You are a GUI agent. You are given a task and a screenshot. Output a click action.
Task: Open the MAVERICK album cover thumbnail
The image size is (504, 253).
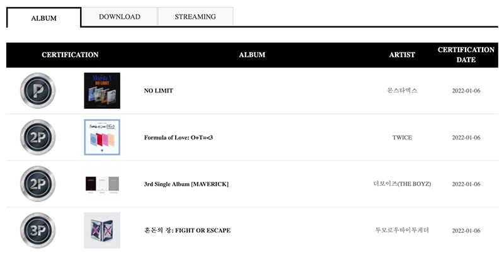pos(102,184)
